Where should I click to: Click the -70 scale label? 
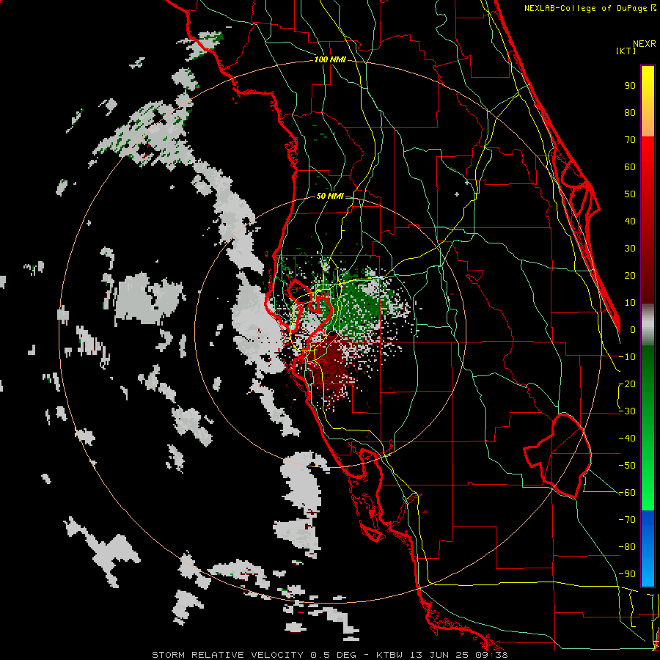(627, 520)
